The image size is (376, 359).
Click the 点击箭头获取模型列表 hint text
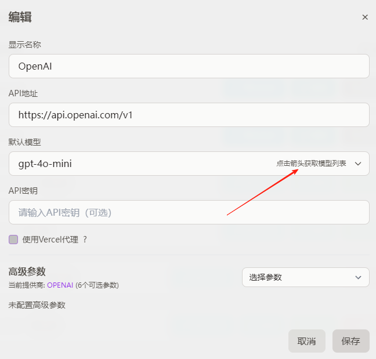311,164
